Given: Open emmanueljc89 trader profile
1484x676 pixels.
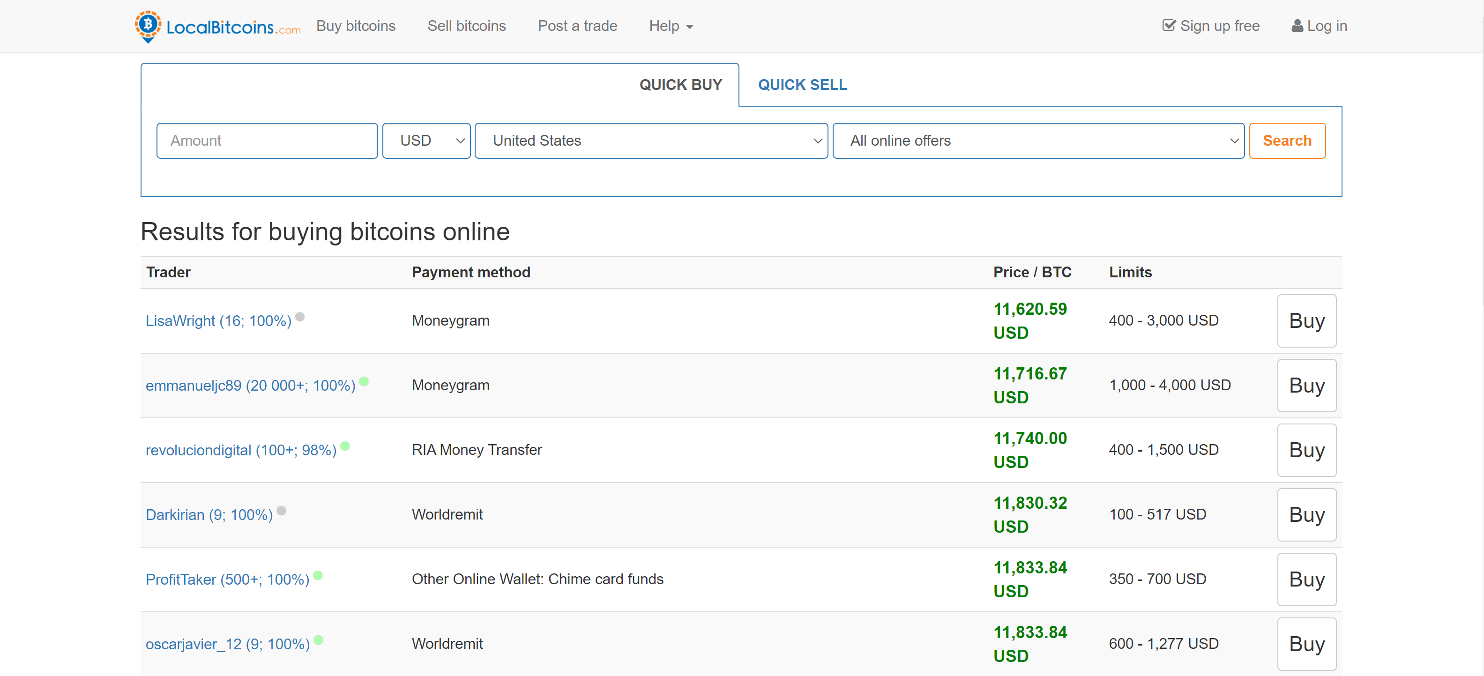Looking at the screenshot, I should pyautogui.click(x=250, y=385).
